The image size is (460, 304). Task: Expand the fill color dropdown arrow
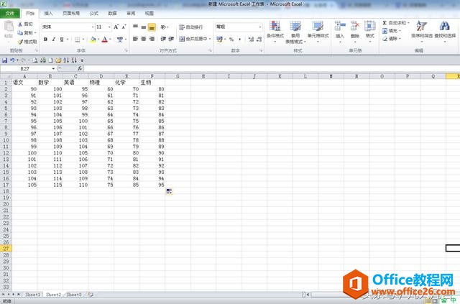[98, 39]
